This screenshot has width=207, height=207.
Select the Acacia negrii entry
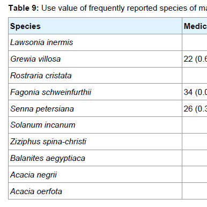click(33, 175)
